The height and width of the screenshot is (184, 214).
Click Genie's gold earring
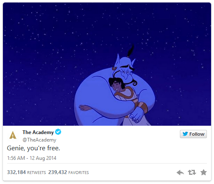click(114, 68)
